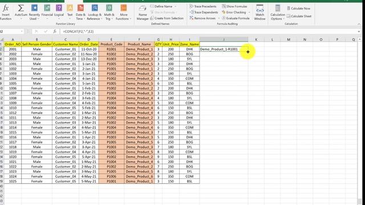Screen dimensions: 365x205
Task: Click the date cell 11-Oct-20
Action: click(89, 49)
